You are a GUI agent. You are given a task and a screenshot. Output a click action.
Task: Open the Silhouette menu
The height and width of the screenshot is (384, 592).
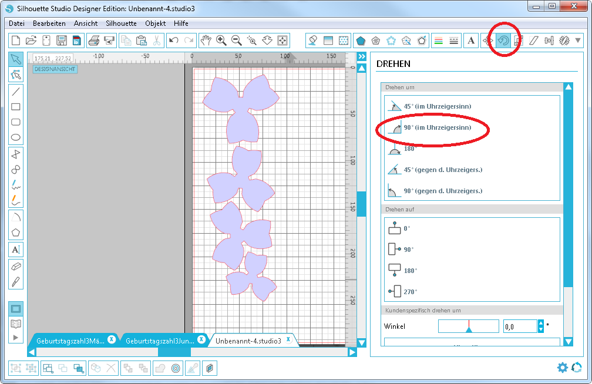(x=121, y=23)
